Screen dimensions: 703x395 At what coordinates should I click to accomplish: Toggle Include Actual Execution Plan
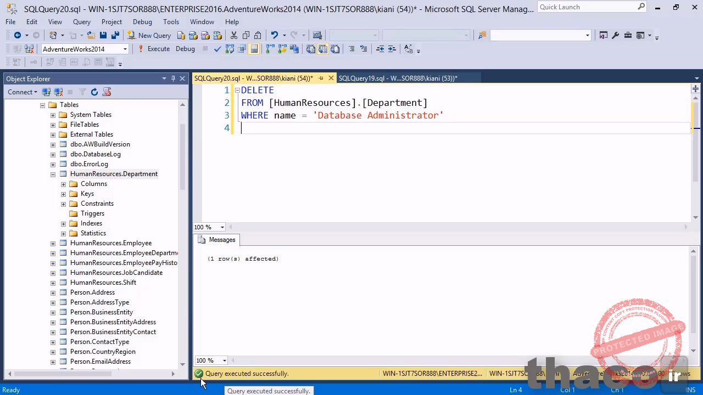tap(270, 49)
